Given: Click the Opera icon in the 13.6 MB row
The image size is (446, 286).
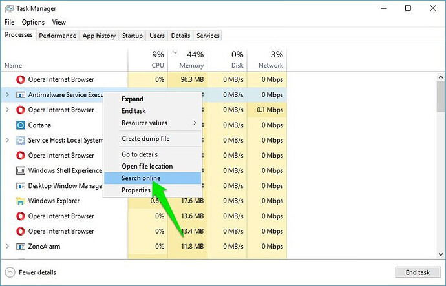Looking at the screenshot, I should (x=21, y=216).
